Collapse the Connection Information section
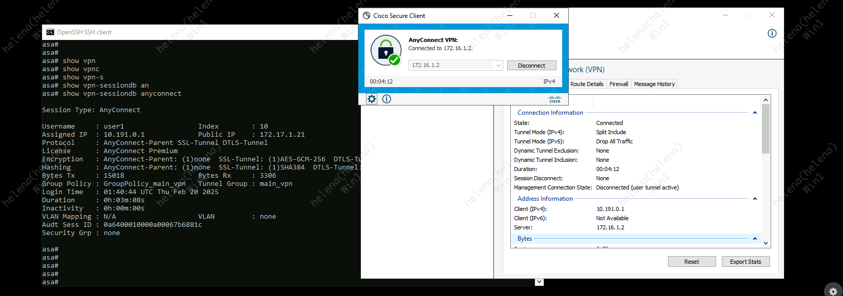The image size is (843, 296). coord(755,113)
